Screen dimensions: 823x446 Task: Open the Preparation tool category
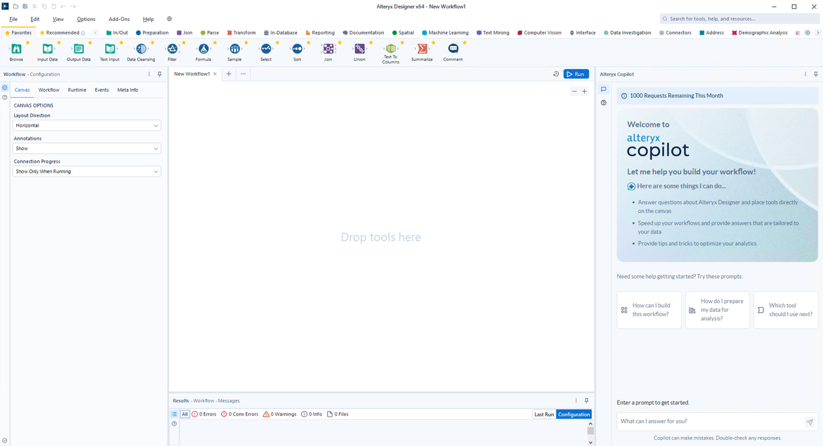(152, 33)
